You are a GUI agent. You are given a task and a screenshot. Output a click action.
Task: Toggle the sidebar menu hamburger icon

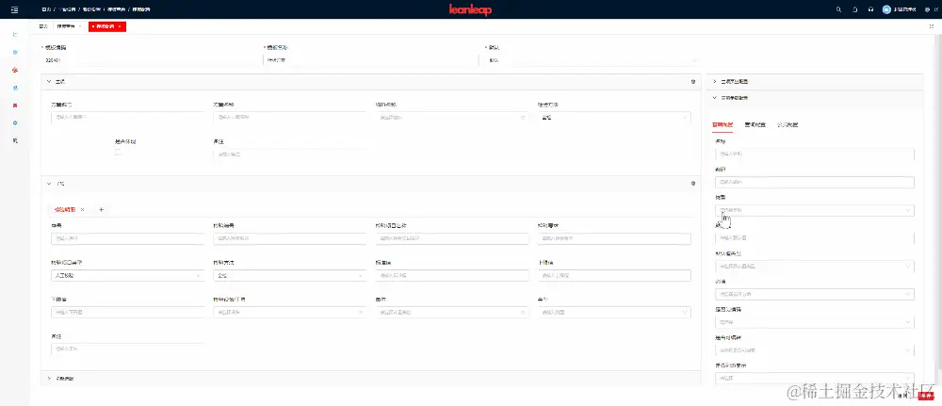(14, 9)
